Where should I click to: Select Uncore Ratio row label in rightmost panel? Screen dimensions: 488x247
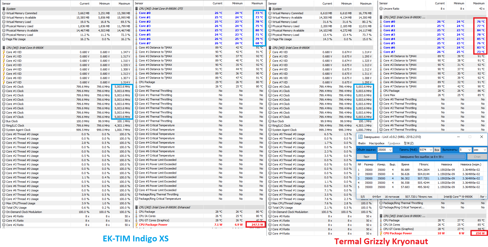(391, 9)
